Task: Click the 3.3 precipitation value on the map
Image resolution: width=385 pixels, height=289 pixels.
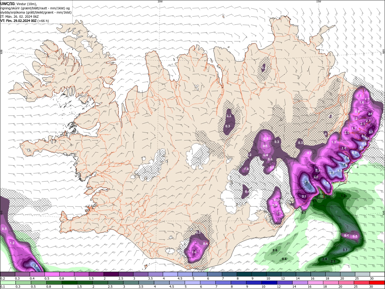Action: tap(317, 170)
